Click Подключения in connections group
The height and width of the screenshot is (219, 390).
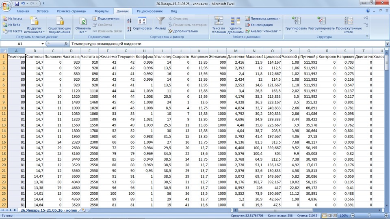pos(106,19)
